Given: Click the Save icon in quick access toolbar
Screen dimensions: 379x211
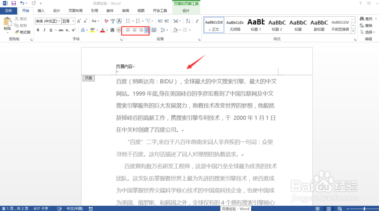Looking at the screenshot, I should (x=14, y=3).
